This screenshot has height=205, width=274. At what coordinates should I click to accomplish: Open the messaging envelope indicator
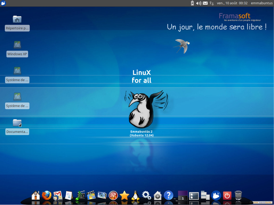205,3
